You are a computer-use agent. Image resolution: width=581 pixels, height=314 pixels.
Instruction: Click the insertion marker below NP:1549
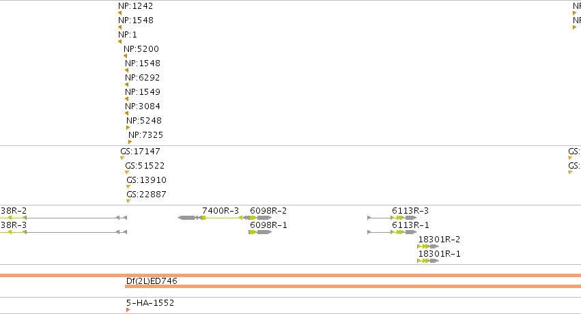tap(127, 99)
